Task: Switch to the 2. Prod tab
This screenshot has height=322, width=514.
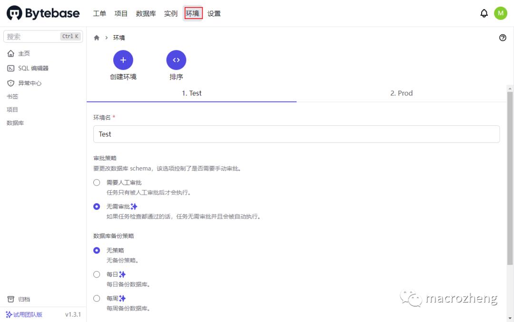Action: pyautogui.click(x=401, y=93)
